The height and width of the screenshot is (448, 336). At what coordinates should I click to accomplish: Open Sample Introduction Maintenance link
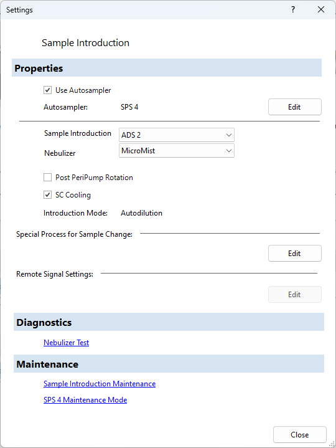100,384
